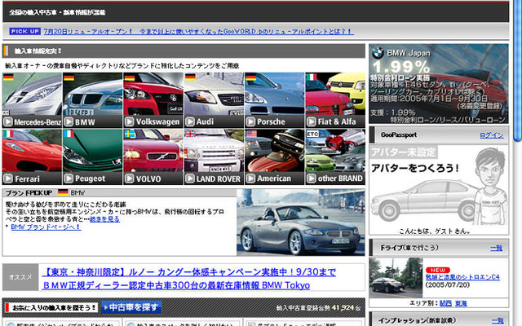Click the play arrow icon beside LAND ROVER
Screen dimensions: 522x326
[x=190, y=178]
